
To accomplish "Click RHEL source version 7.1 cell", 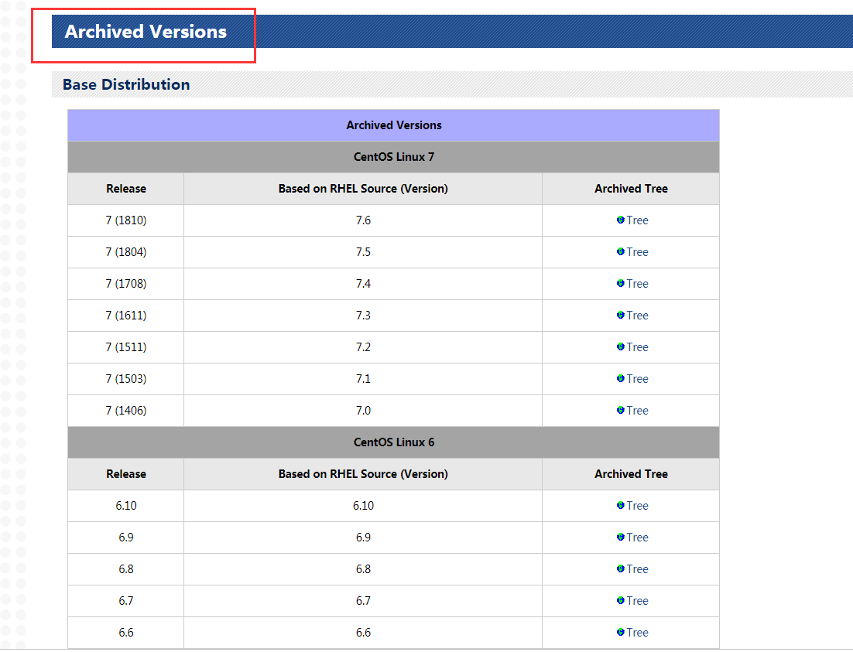I will 363,378.
